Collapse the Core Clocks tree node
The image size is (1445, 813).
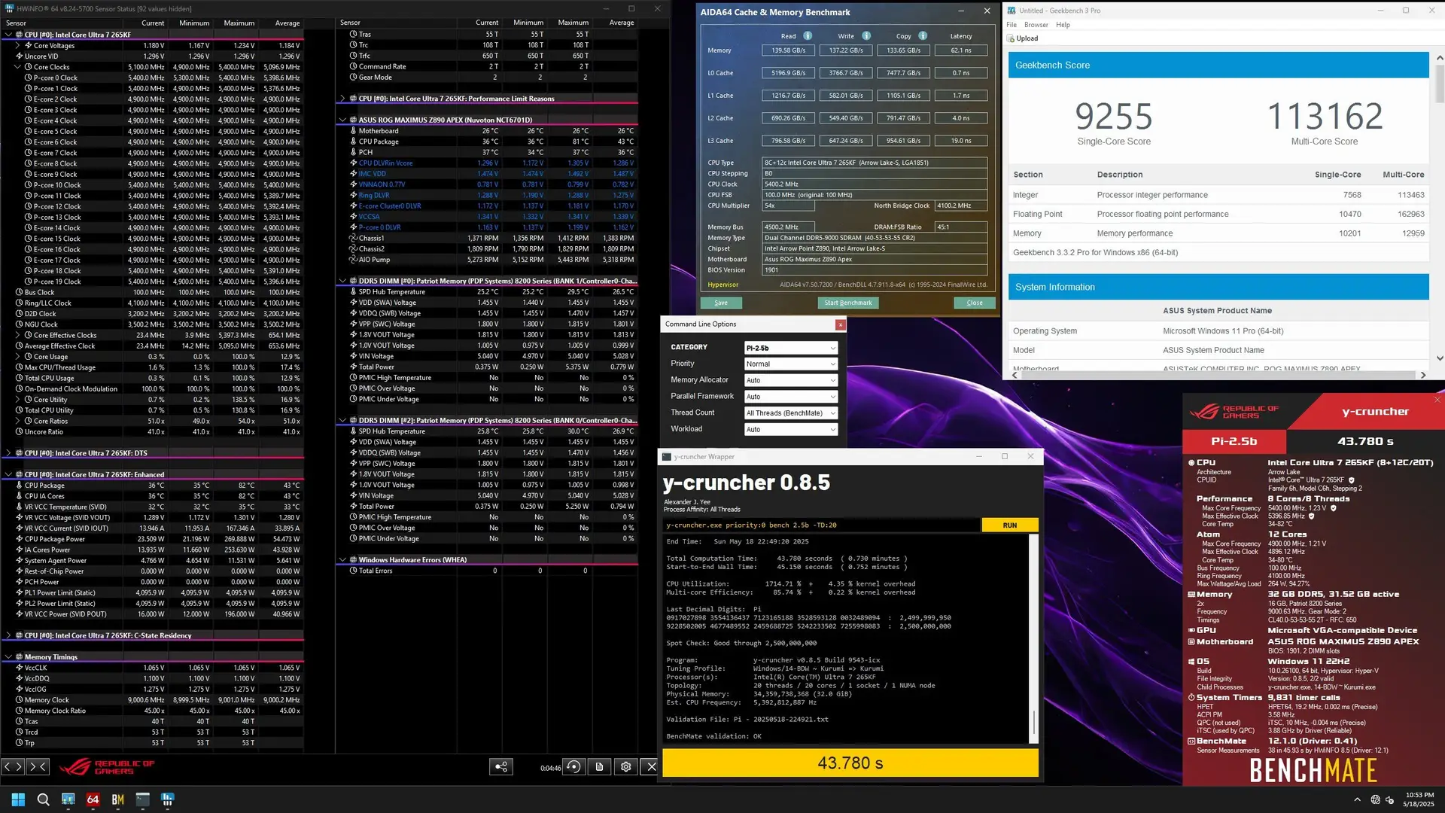17,67
